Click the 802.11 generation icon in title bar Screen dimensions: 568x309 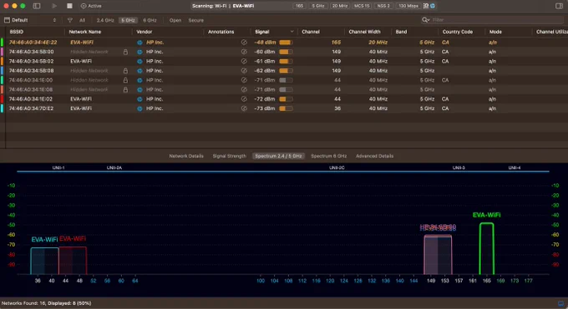pos(426,6)
